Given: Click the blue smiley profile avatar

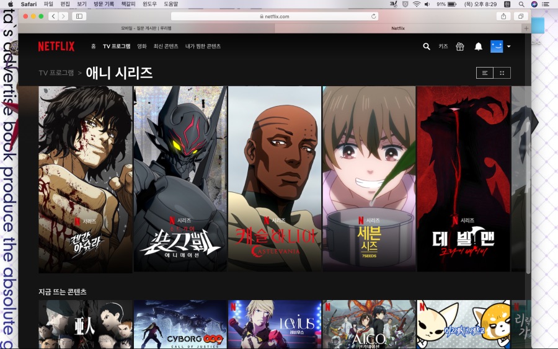Looking at the screenshot, I should click(x=497, y=46).
